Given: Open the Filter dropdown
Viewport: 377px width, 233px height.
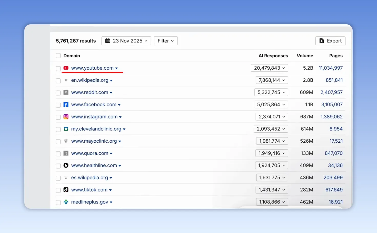Looking at the screenshot, I should [166, 41].
